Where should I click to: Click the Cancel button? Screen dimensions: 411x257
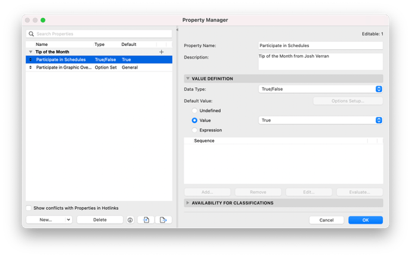(x=326, y=220)
